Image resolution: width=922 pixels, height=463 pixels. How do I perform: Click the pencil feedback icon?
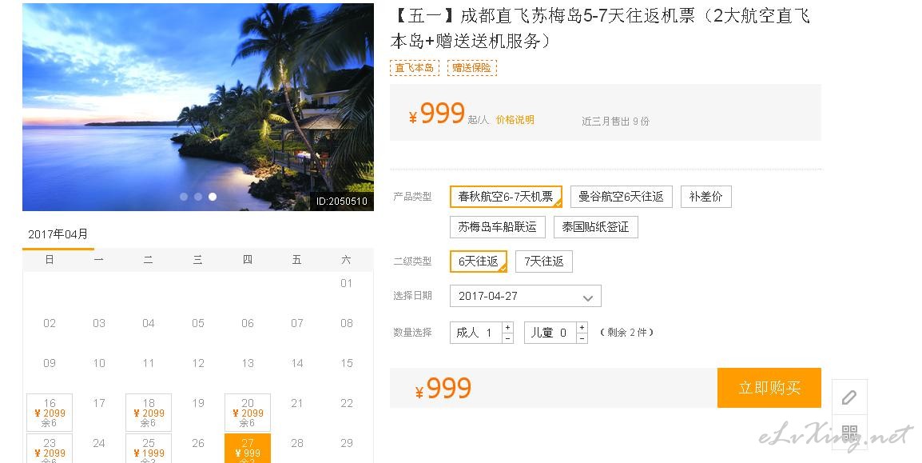(849, 397)
